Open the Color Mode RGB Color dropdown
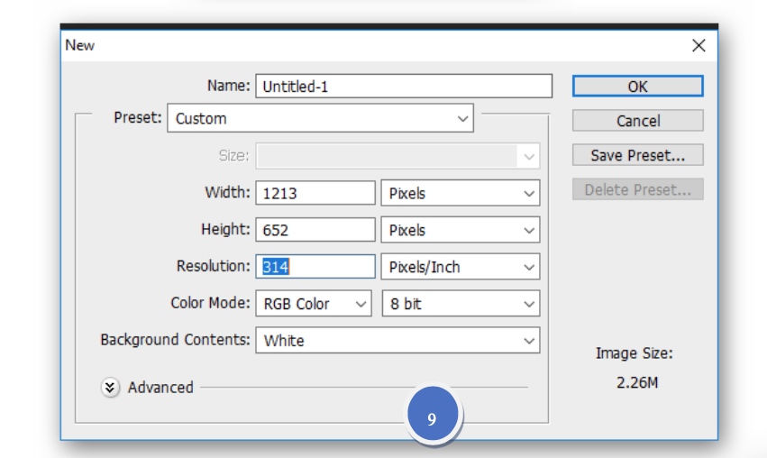The width and height of the screenshot is (767, 458). coord(313,304)
